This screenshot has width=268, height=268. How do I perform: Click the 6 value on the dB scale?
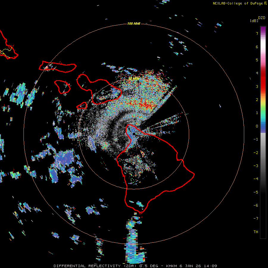coord(257,47)
